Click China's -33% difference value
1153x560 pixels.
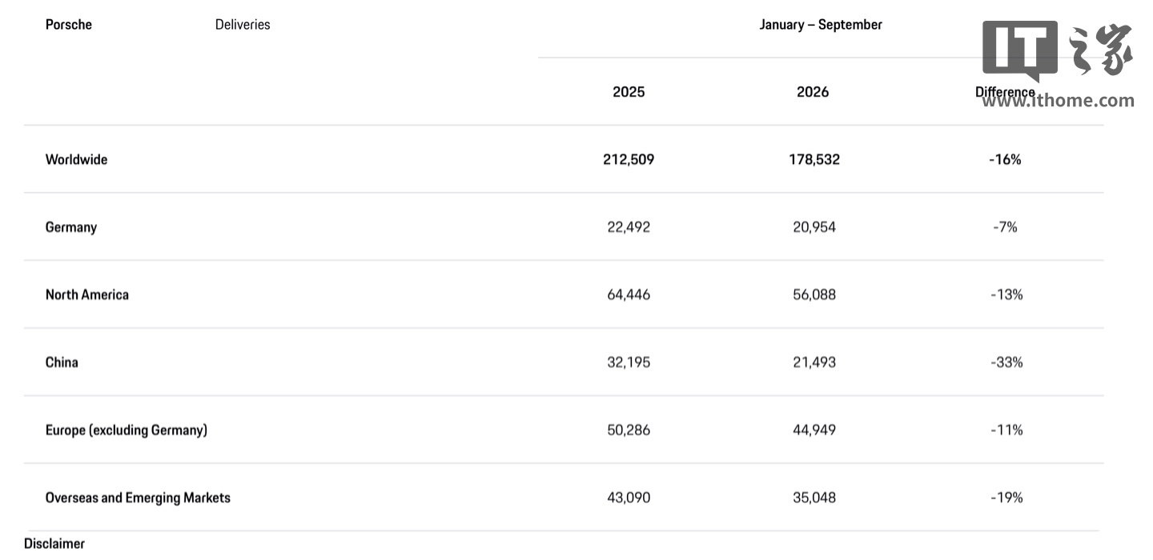pos(1006,362)
